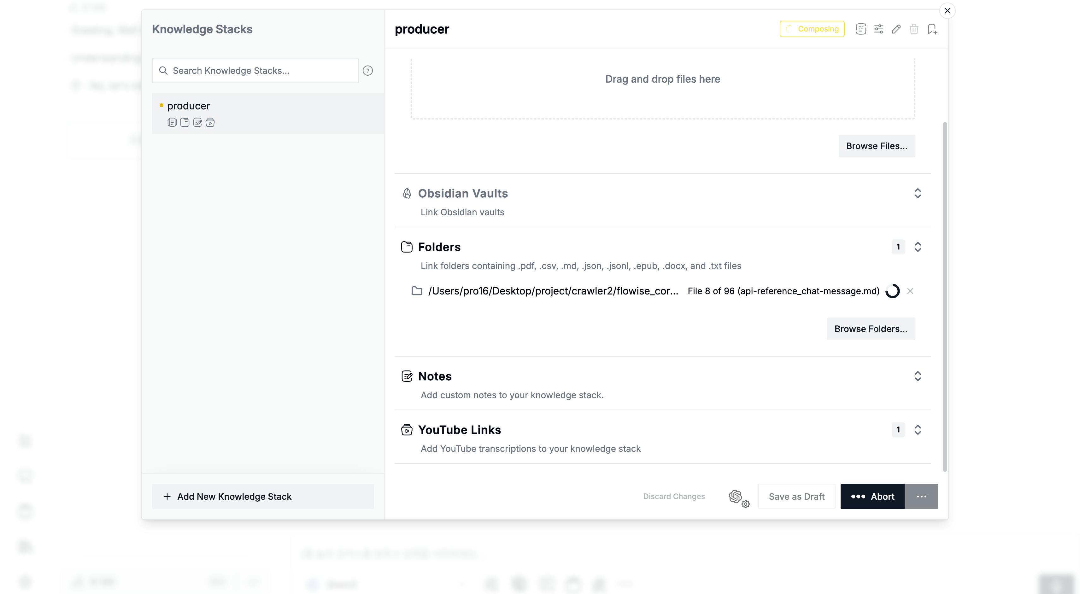Click the summary document icon in header
The height and width of the screenshot is (594, 1080).
point(861,29)
